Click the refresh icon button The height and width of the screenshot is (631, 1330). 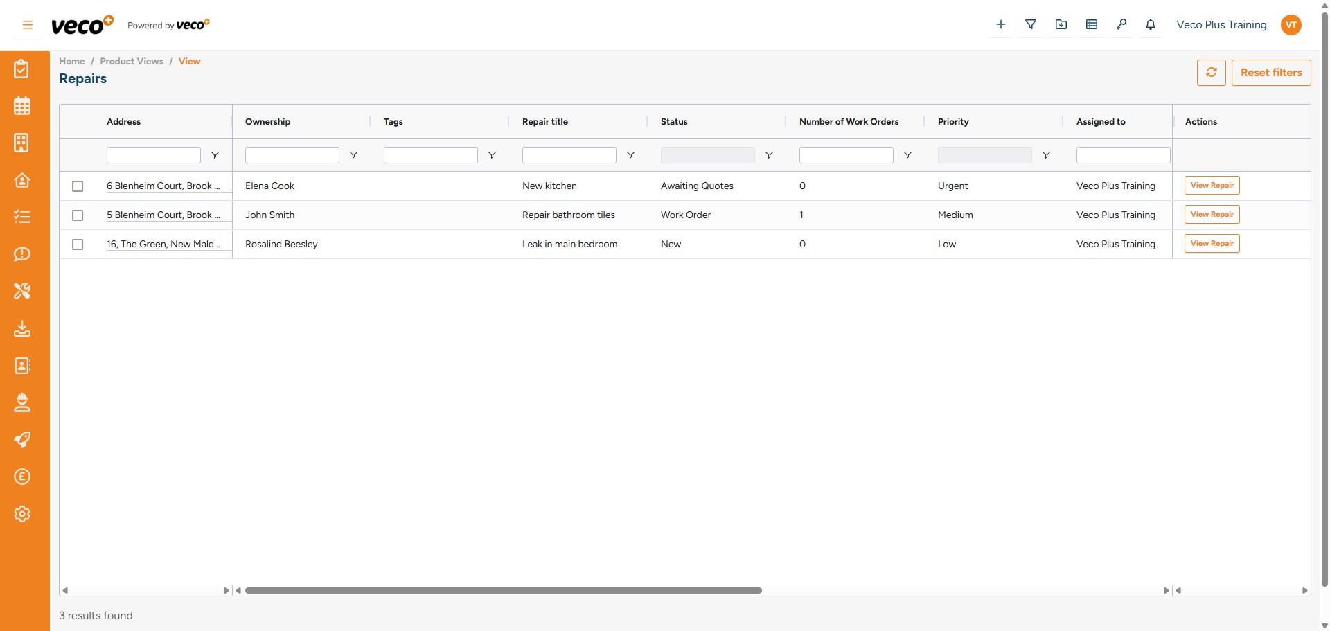1211,73
